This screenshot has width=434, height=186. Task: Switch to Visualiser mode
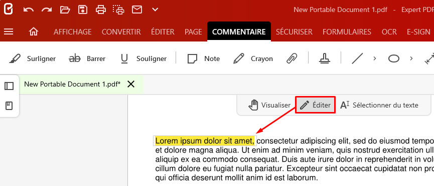coord(269,105)
